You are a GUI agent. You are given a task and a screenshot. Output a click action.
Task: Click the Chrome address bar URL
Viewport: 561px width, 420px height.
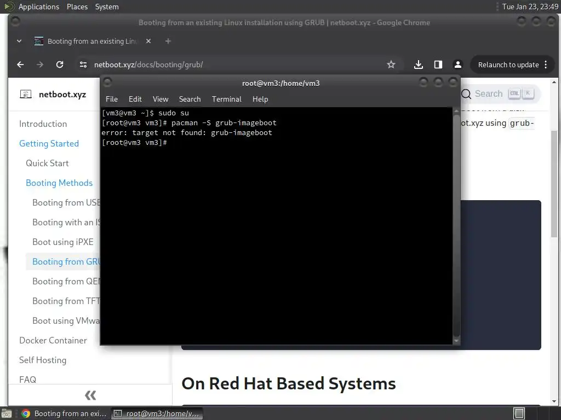tap(148, 65)
